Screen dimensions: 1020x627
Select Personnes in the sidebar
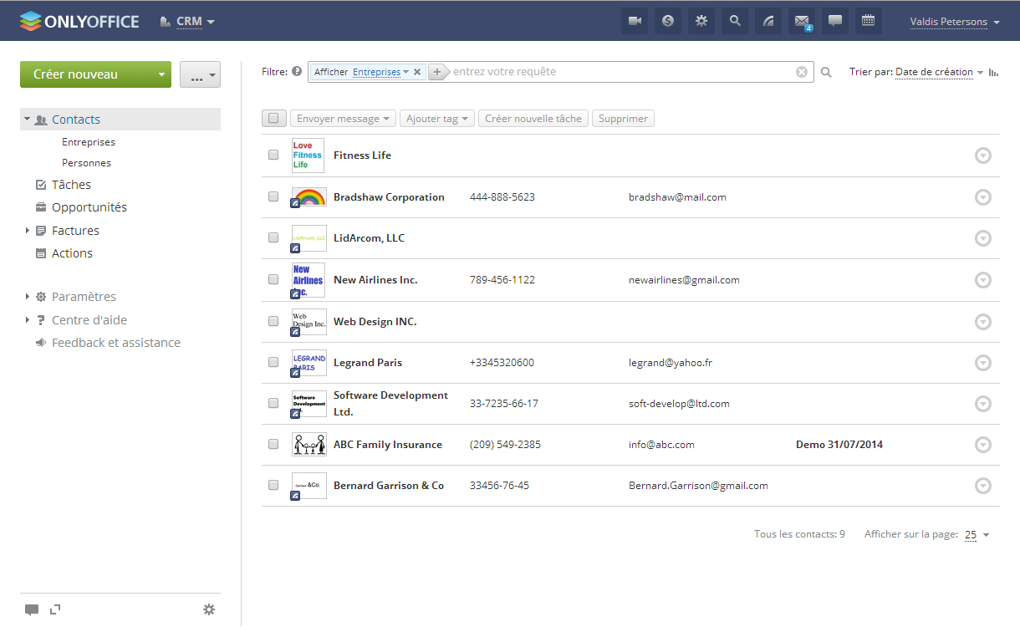click(86, 163)
